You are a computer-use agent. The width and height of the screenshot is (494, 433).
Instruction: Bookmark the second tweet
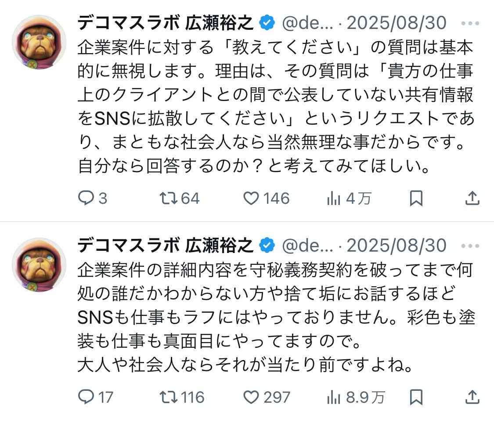coord(416,397)
